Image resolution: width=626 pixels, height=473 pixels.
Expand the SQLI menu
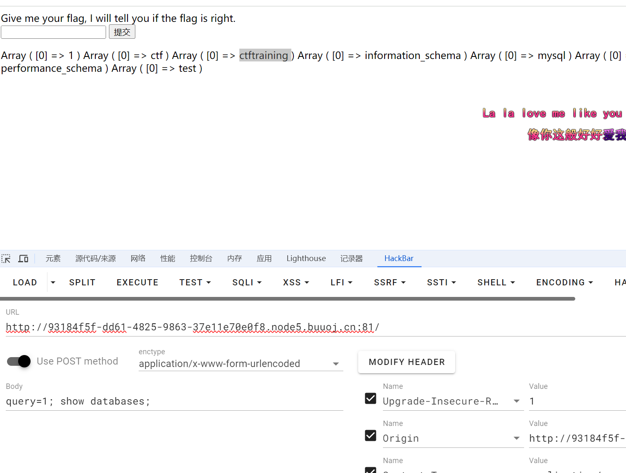[x=247, y=282]
